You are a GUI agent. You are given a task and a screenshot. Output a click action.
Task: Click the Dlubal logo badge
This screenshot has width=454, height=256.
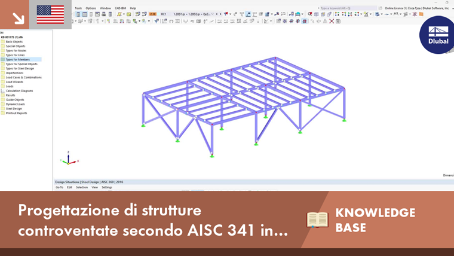click(437, 35)
